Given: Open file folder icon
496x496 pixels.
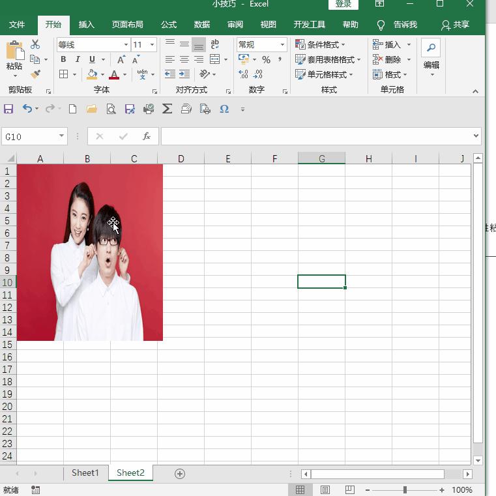Looking at the screenshot, I should 92,109.
